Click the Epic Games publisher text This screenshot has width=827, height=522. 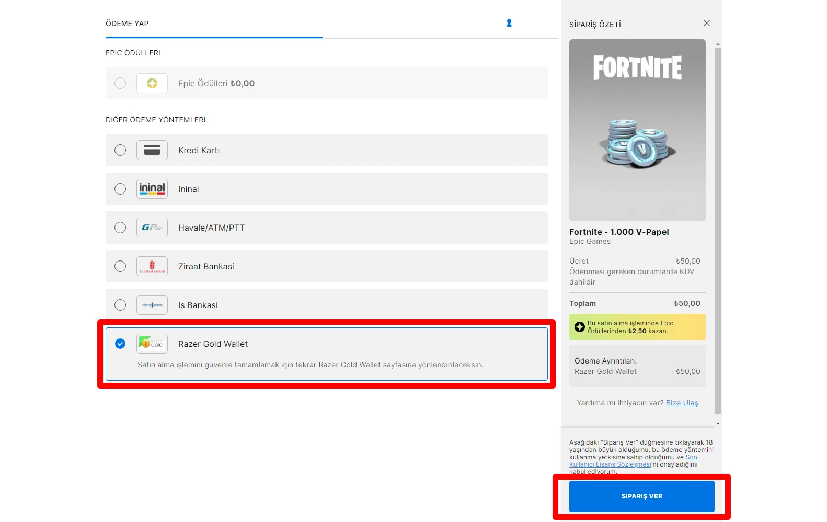tap(590, 241)
